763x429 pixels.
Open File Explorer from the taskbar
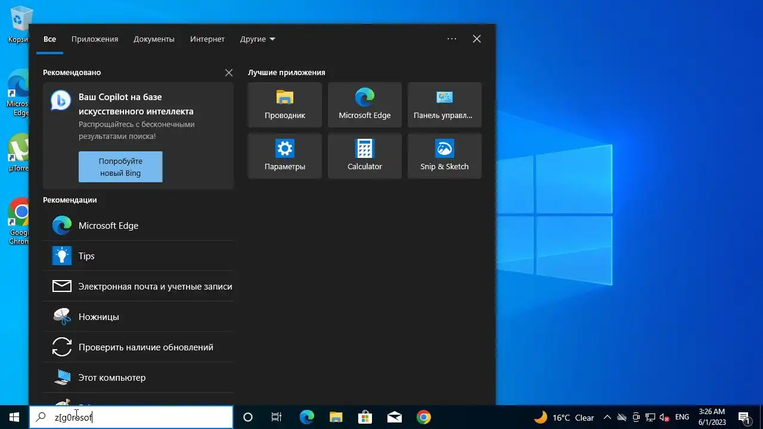tap(336, 417)
